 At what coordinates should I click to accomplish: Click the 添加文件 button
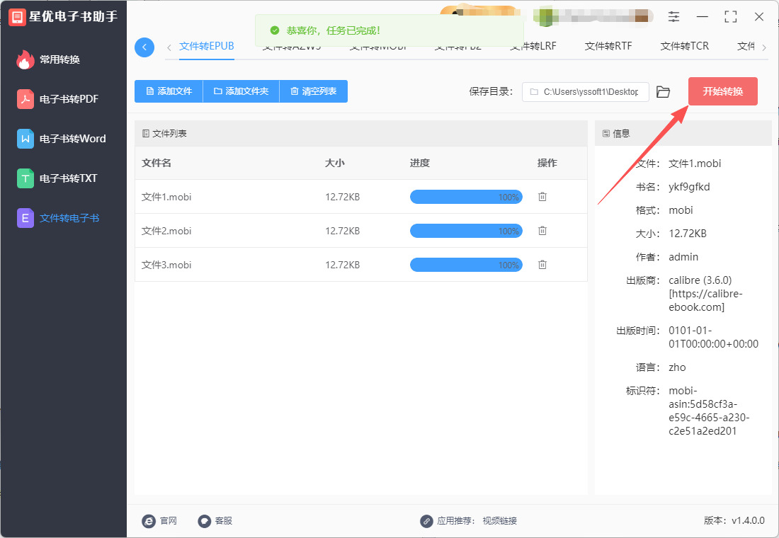[x=169, y=91]
